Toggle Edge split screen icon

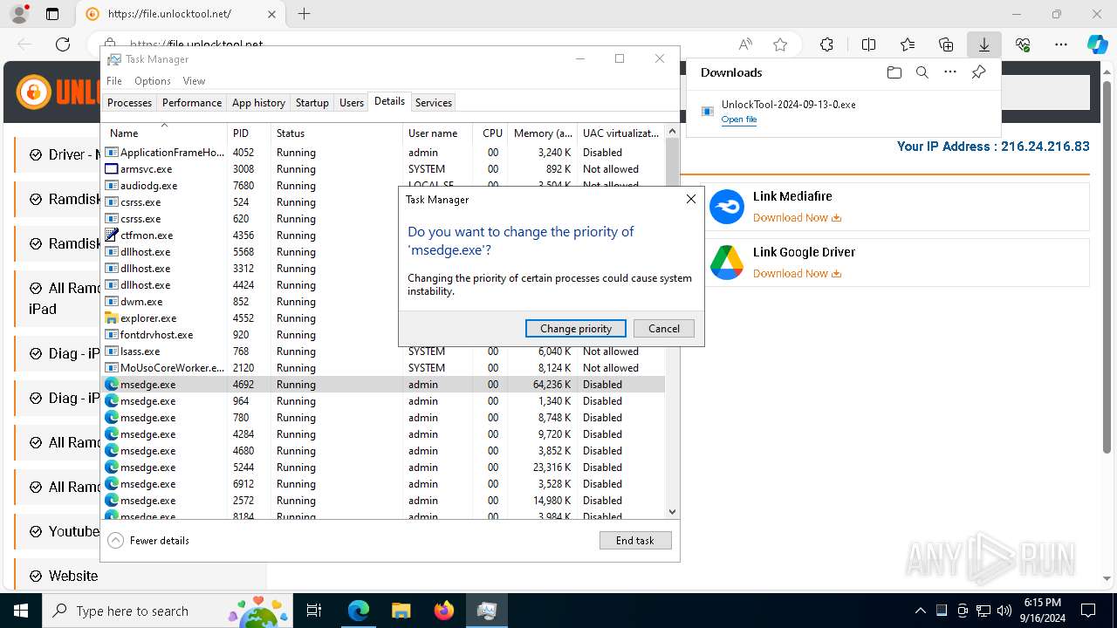point(868,44)
